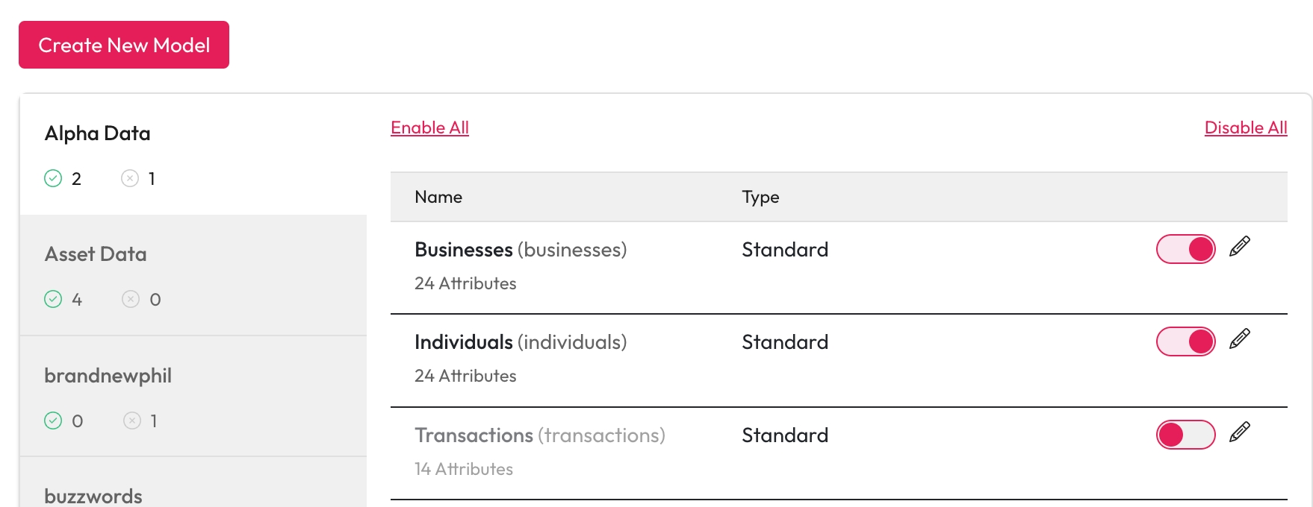Click Asset Data grey x-circle icon
The width and height of the screenshot is (1313, 507).
coord(131,299)
